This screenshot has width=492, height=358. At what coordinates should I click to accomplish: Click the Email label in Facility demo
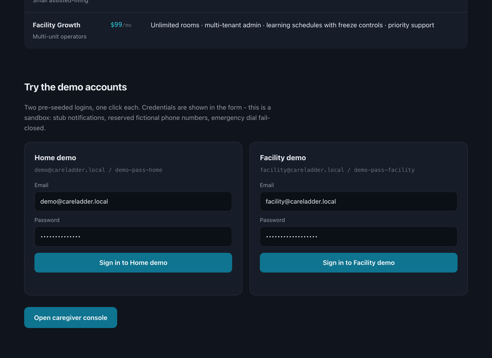point(267,186)
